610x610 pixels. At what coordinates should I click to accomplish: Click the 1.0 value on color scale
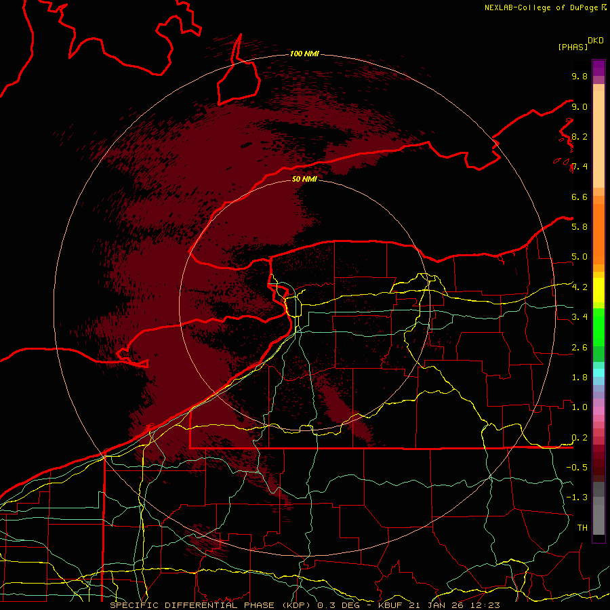(x=579, y=407)
